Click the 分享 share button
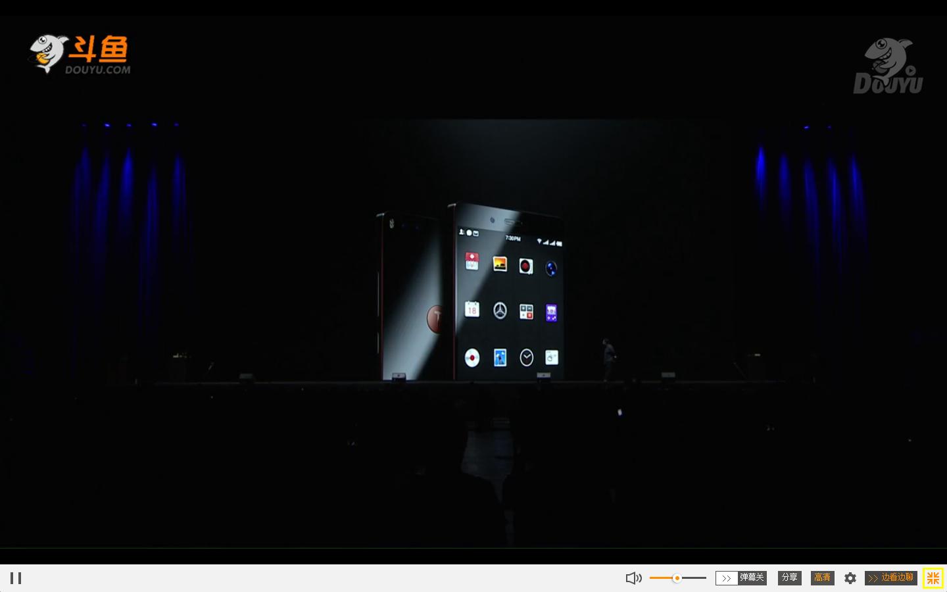Screen dimensions: 947x592 (x=789, y=578)
